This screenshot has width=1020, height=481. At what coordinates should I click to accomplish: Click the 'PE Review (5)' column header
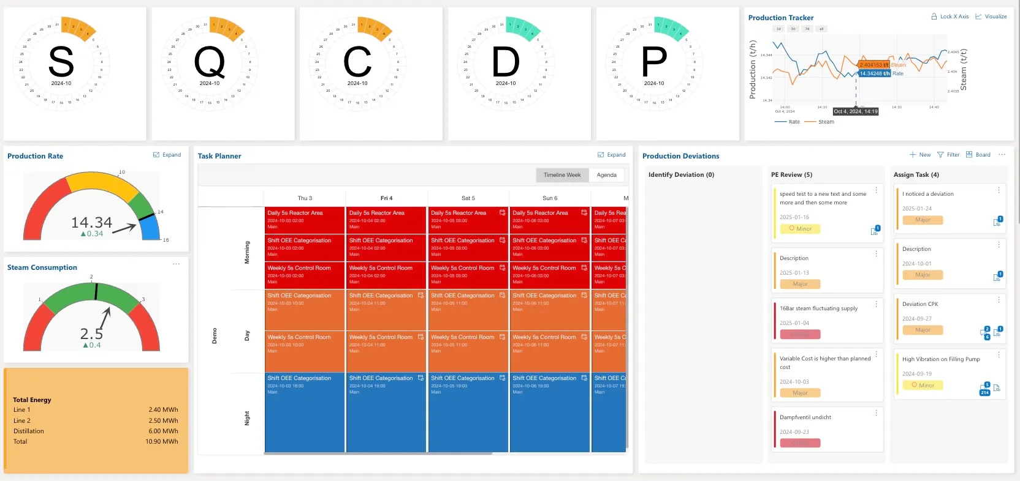[791, 174]
